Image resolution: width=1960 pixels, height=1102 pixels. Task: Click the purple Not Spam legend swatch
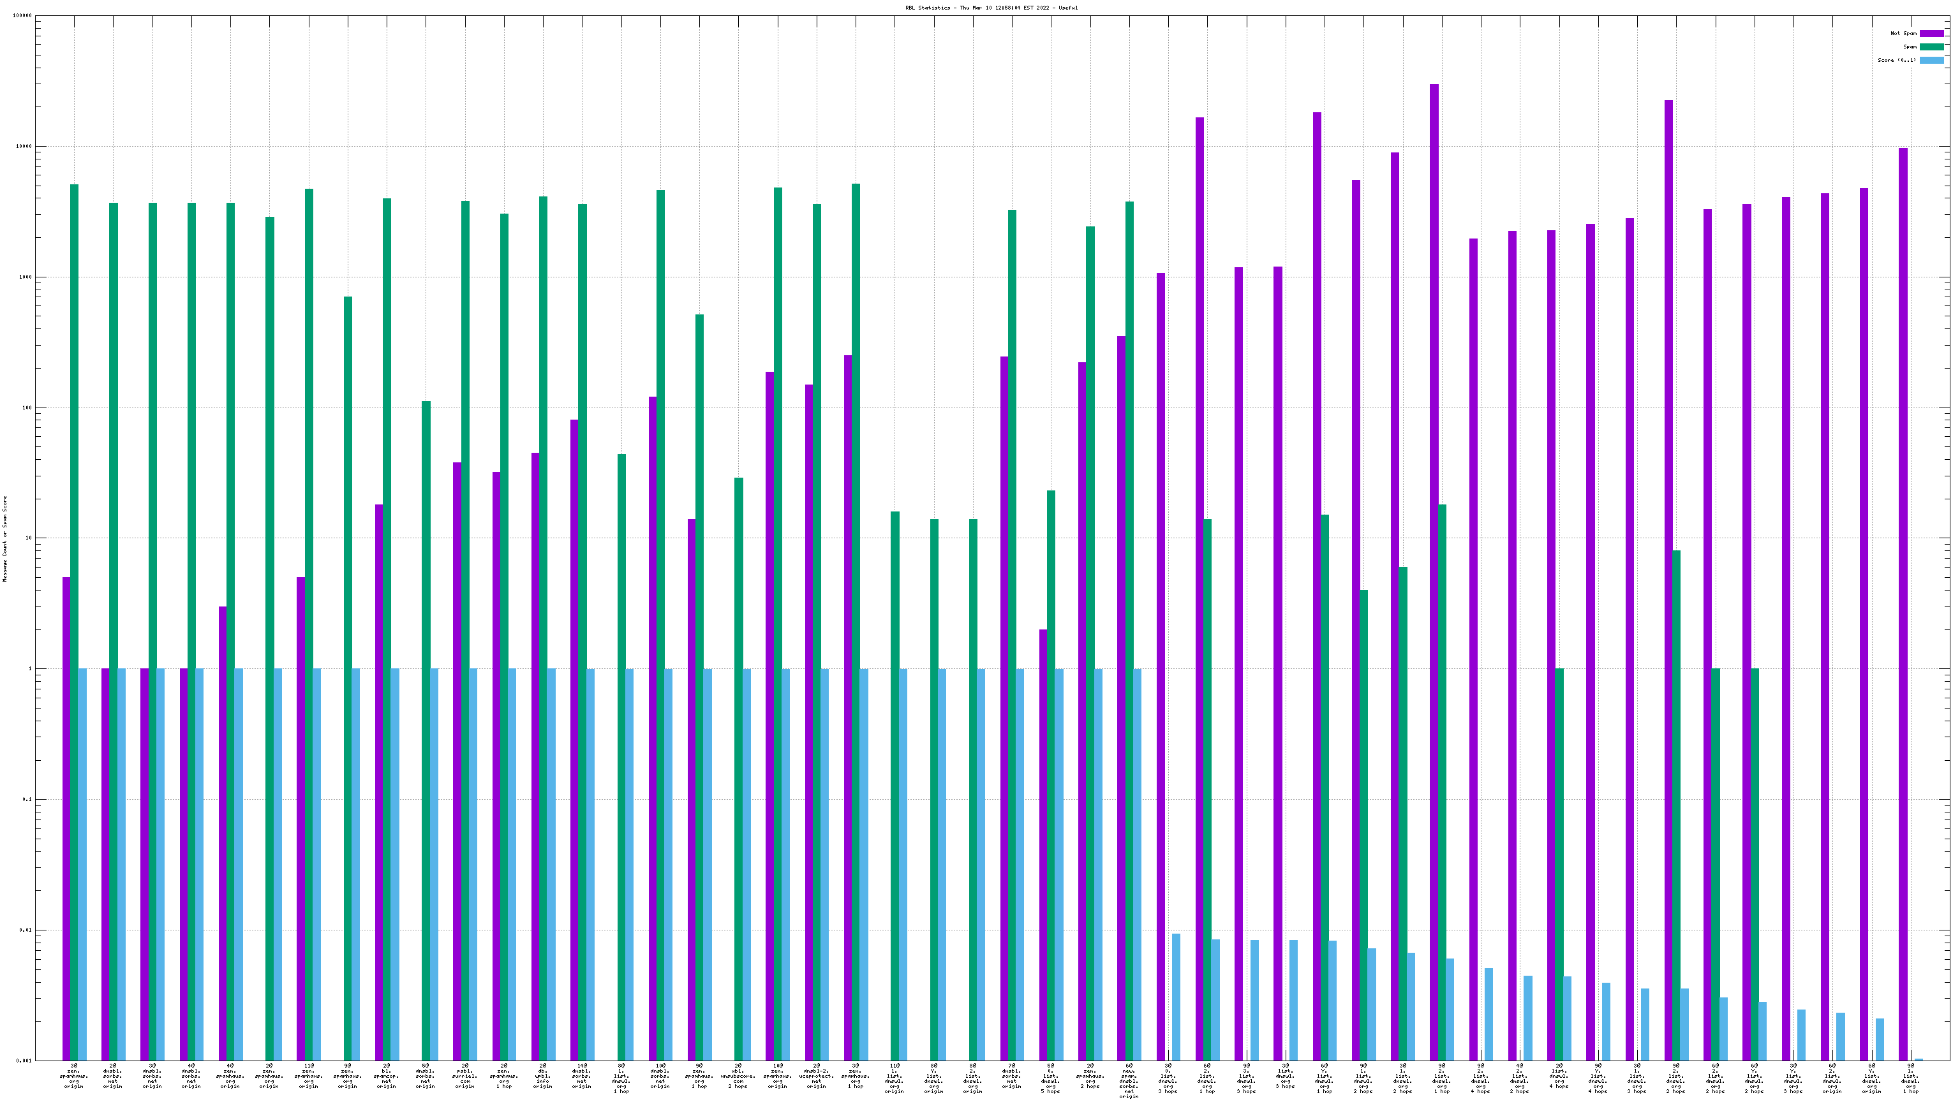tap(1931, 33)
